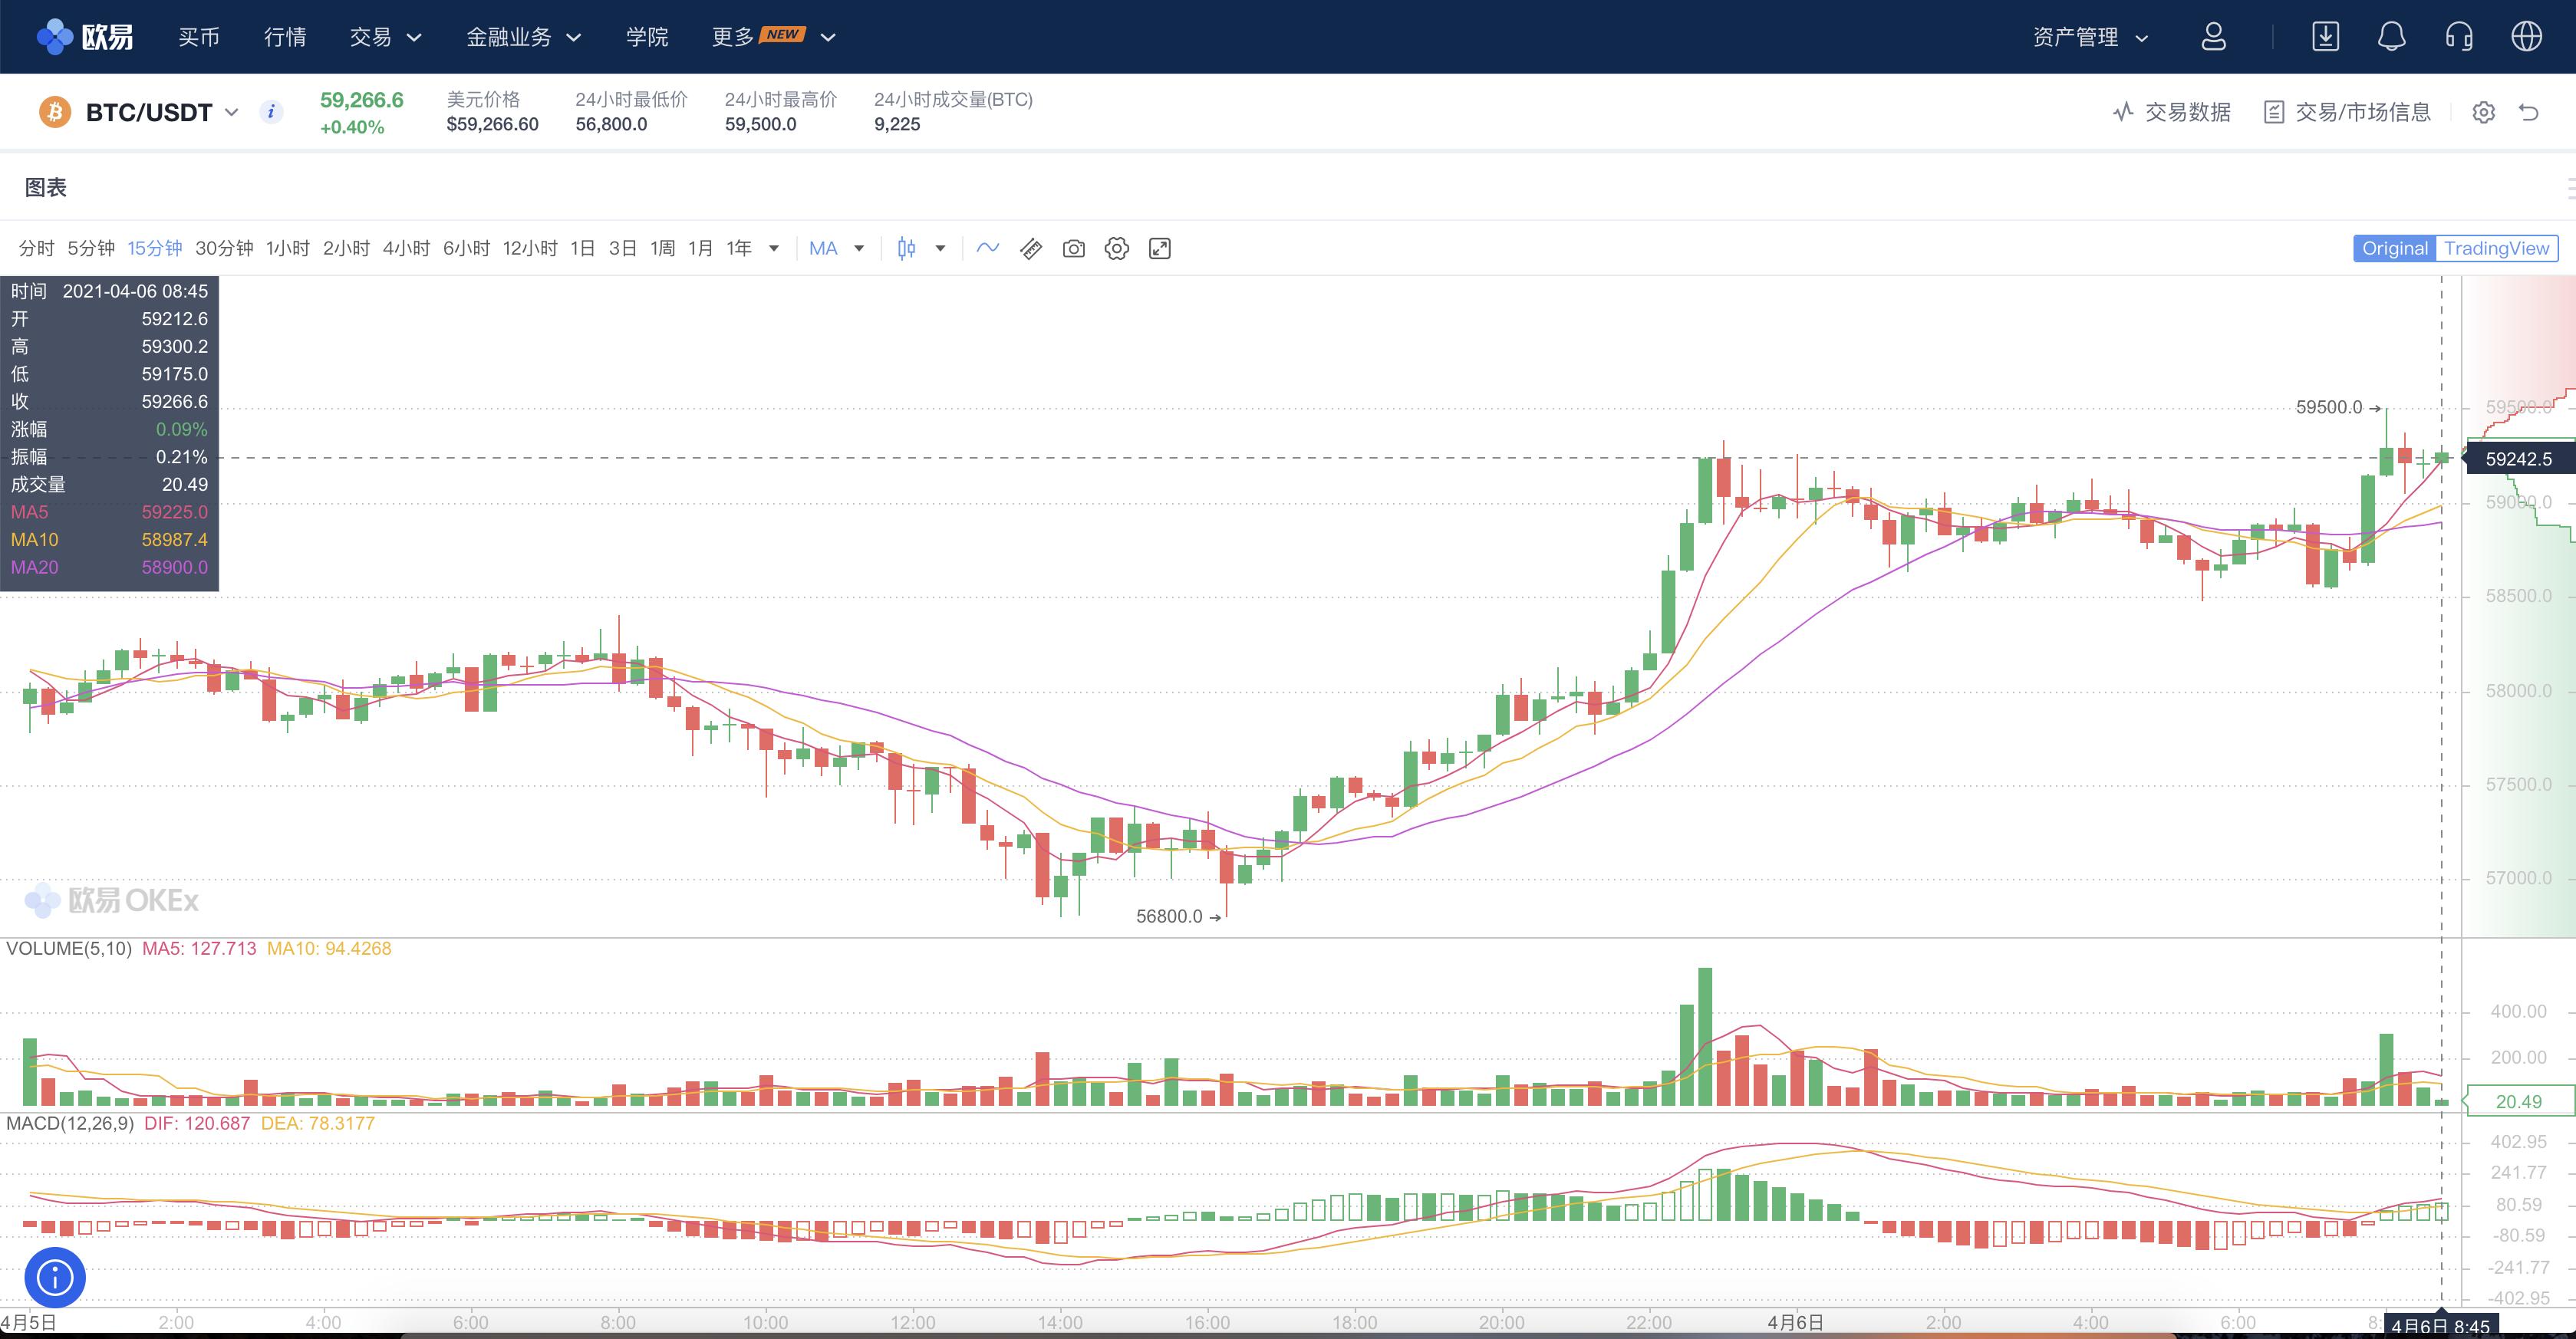Image resolution: width=2576 pixels, height=1339 pixels.
Task: Open the notification bell icon
Action: click(x=2391, y=37)
